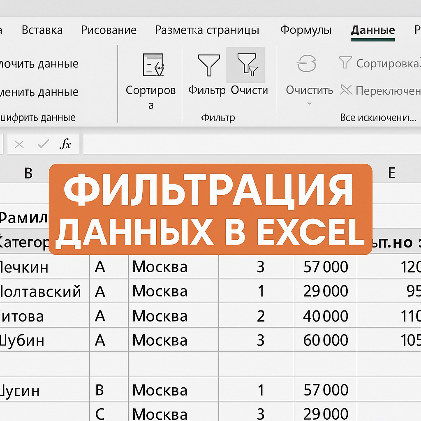The height and width of the screenshot is (421, 421).
Task: Cancel formula entry with X icon
Action: (19, 144)
